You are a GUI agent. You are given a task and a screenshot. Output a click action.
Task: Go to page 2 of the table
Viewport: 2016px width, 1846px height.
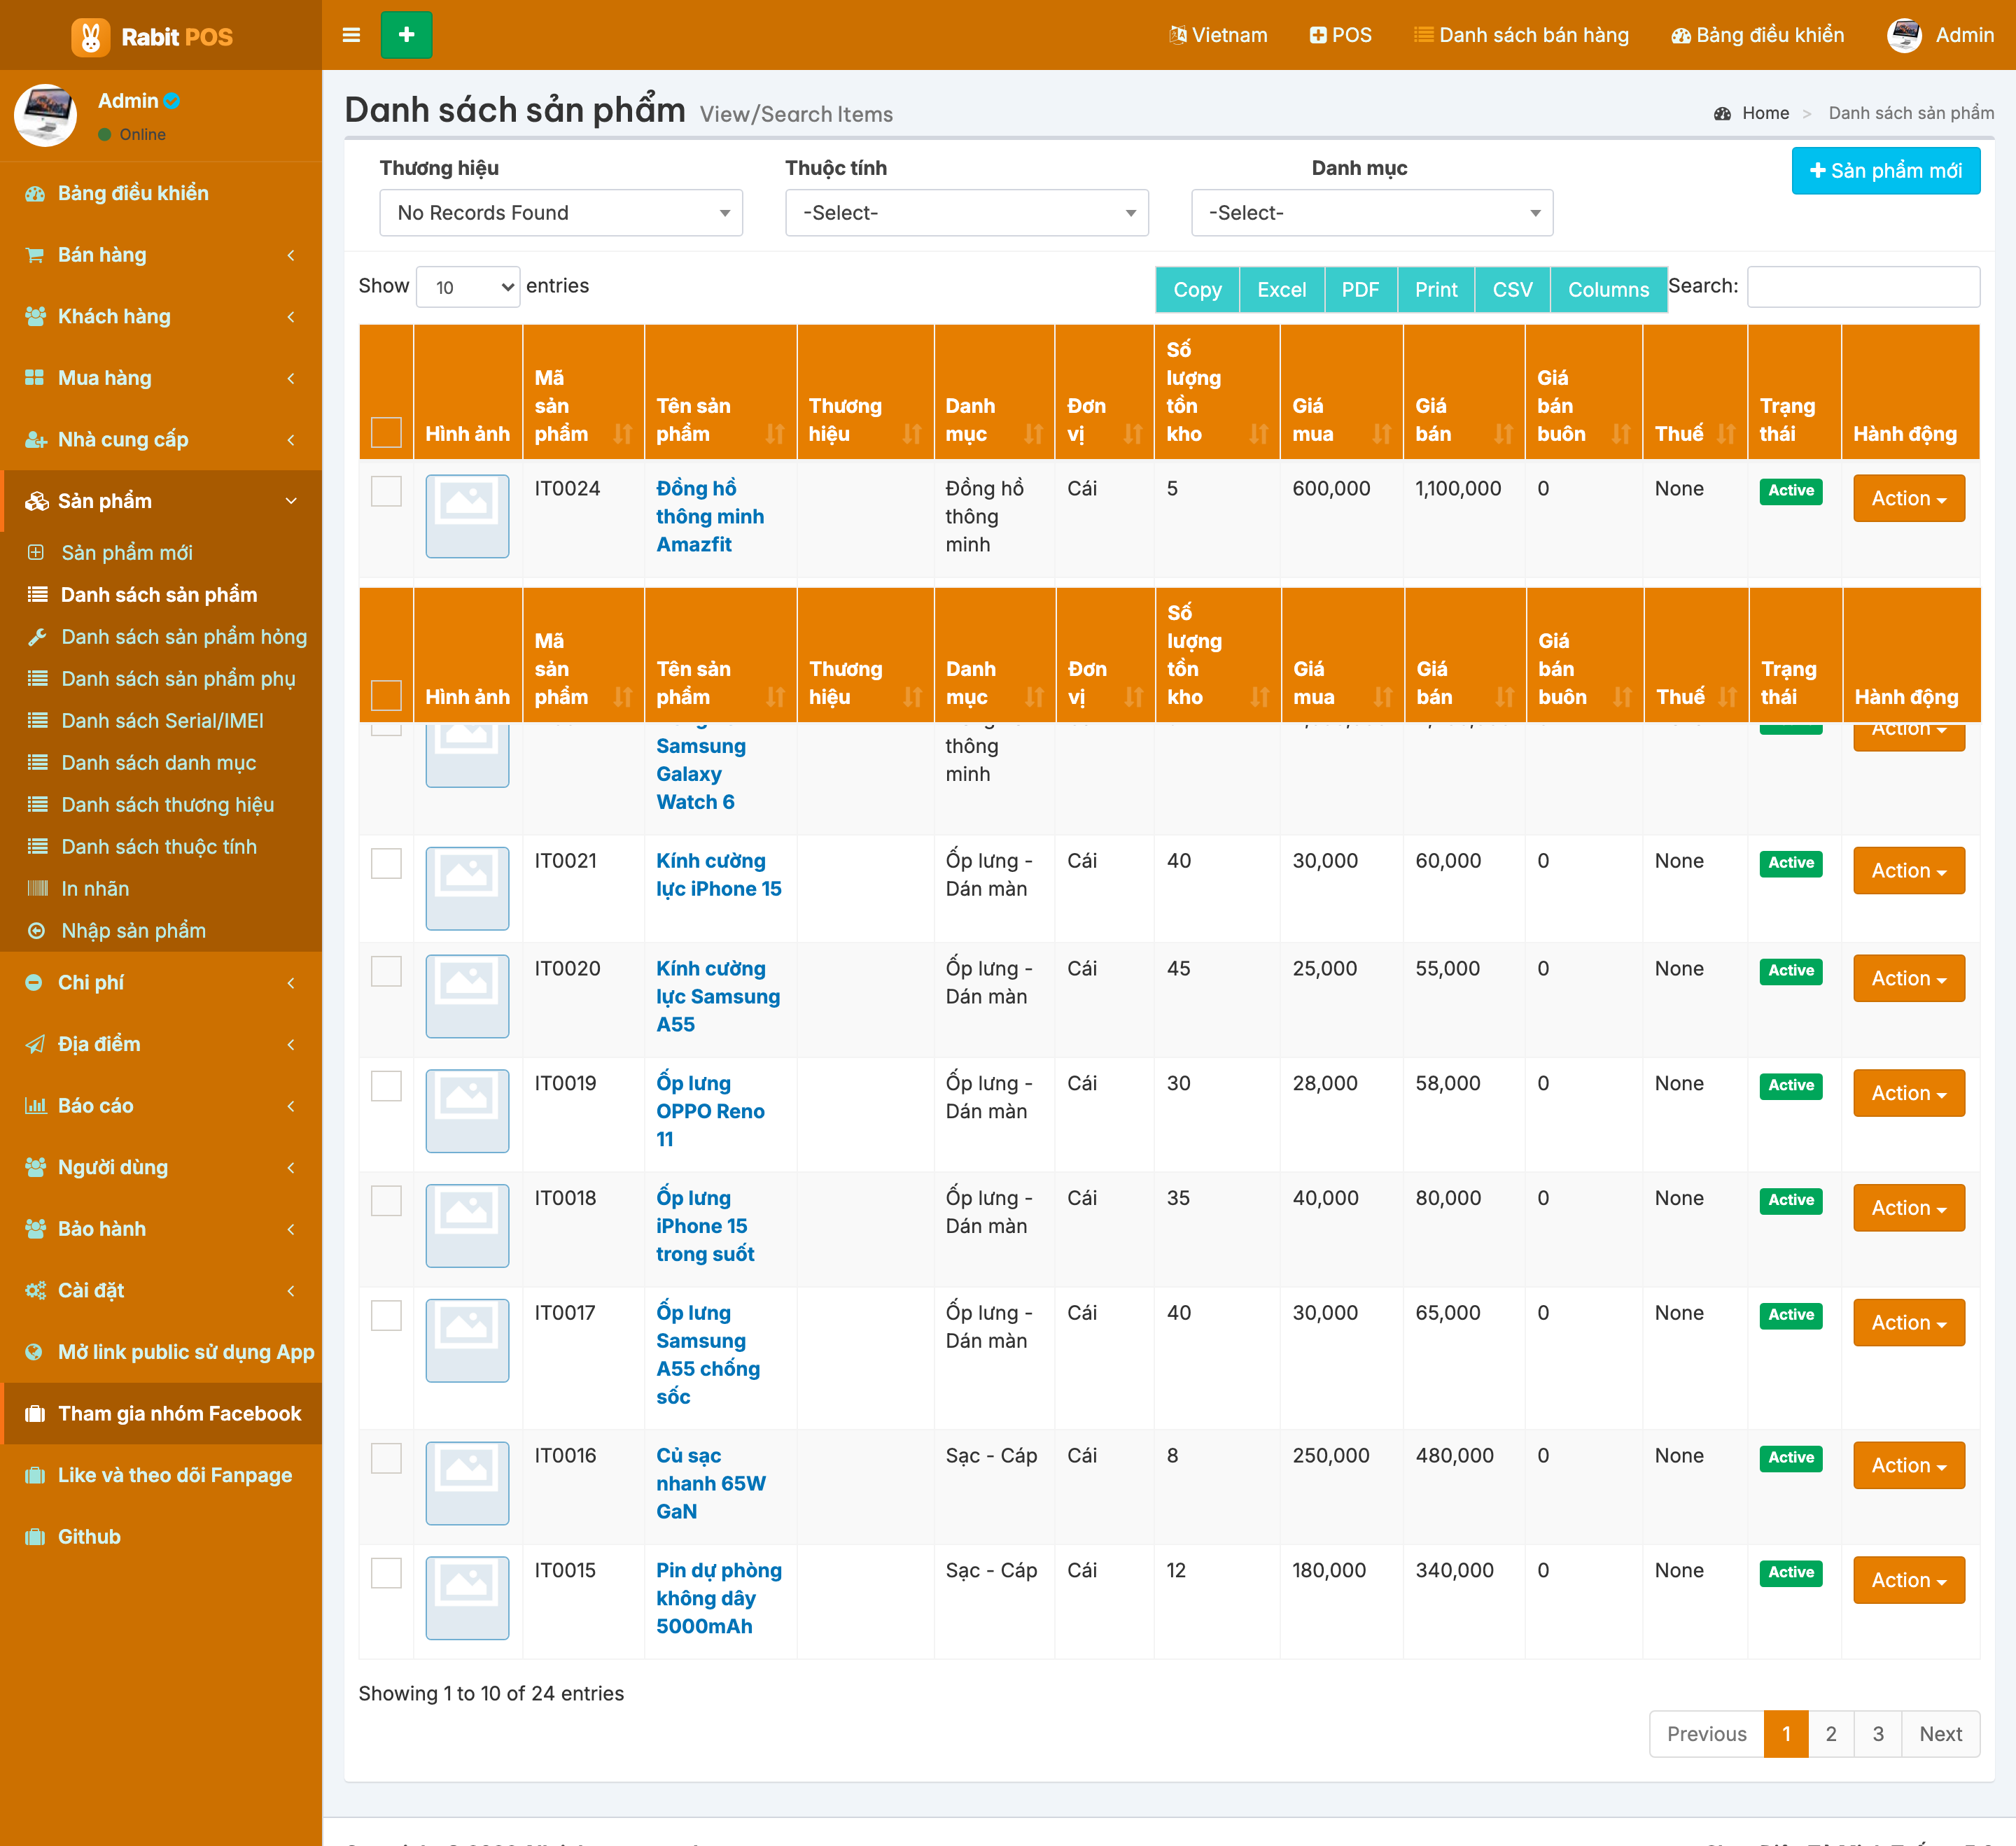[x=1831, y=1734]
